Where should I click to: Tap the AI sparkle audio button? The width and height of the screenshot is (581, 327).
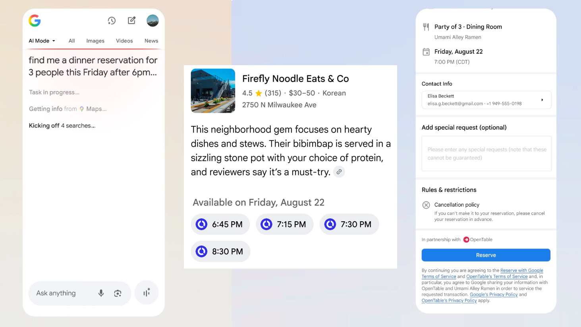tap(147, 293)
